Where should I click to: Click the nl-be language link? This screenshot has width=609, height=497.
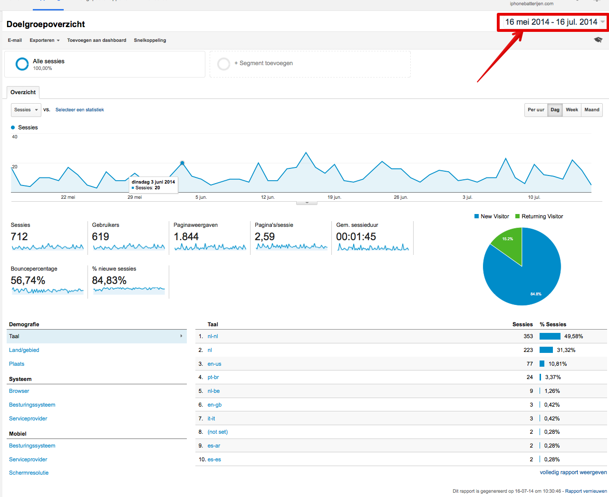[213, 391]
